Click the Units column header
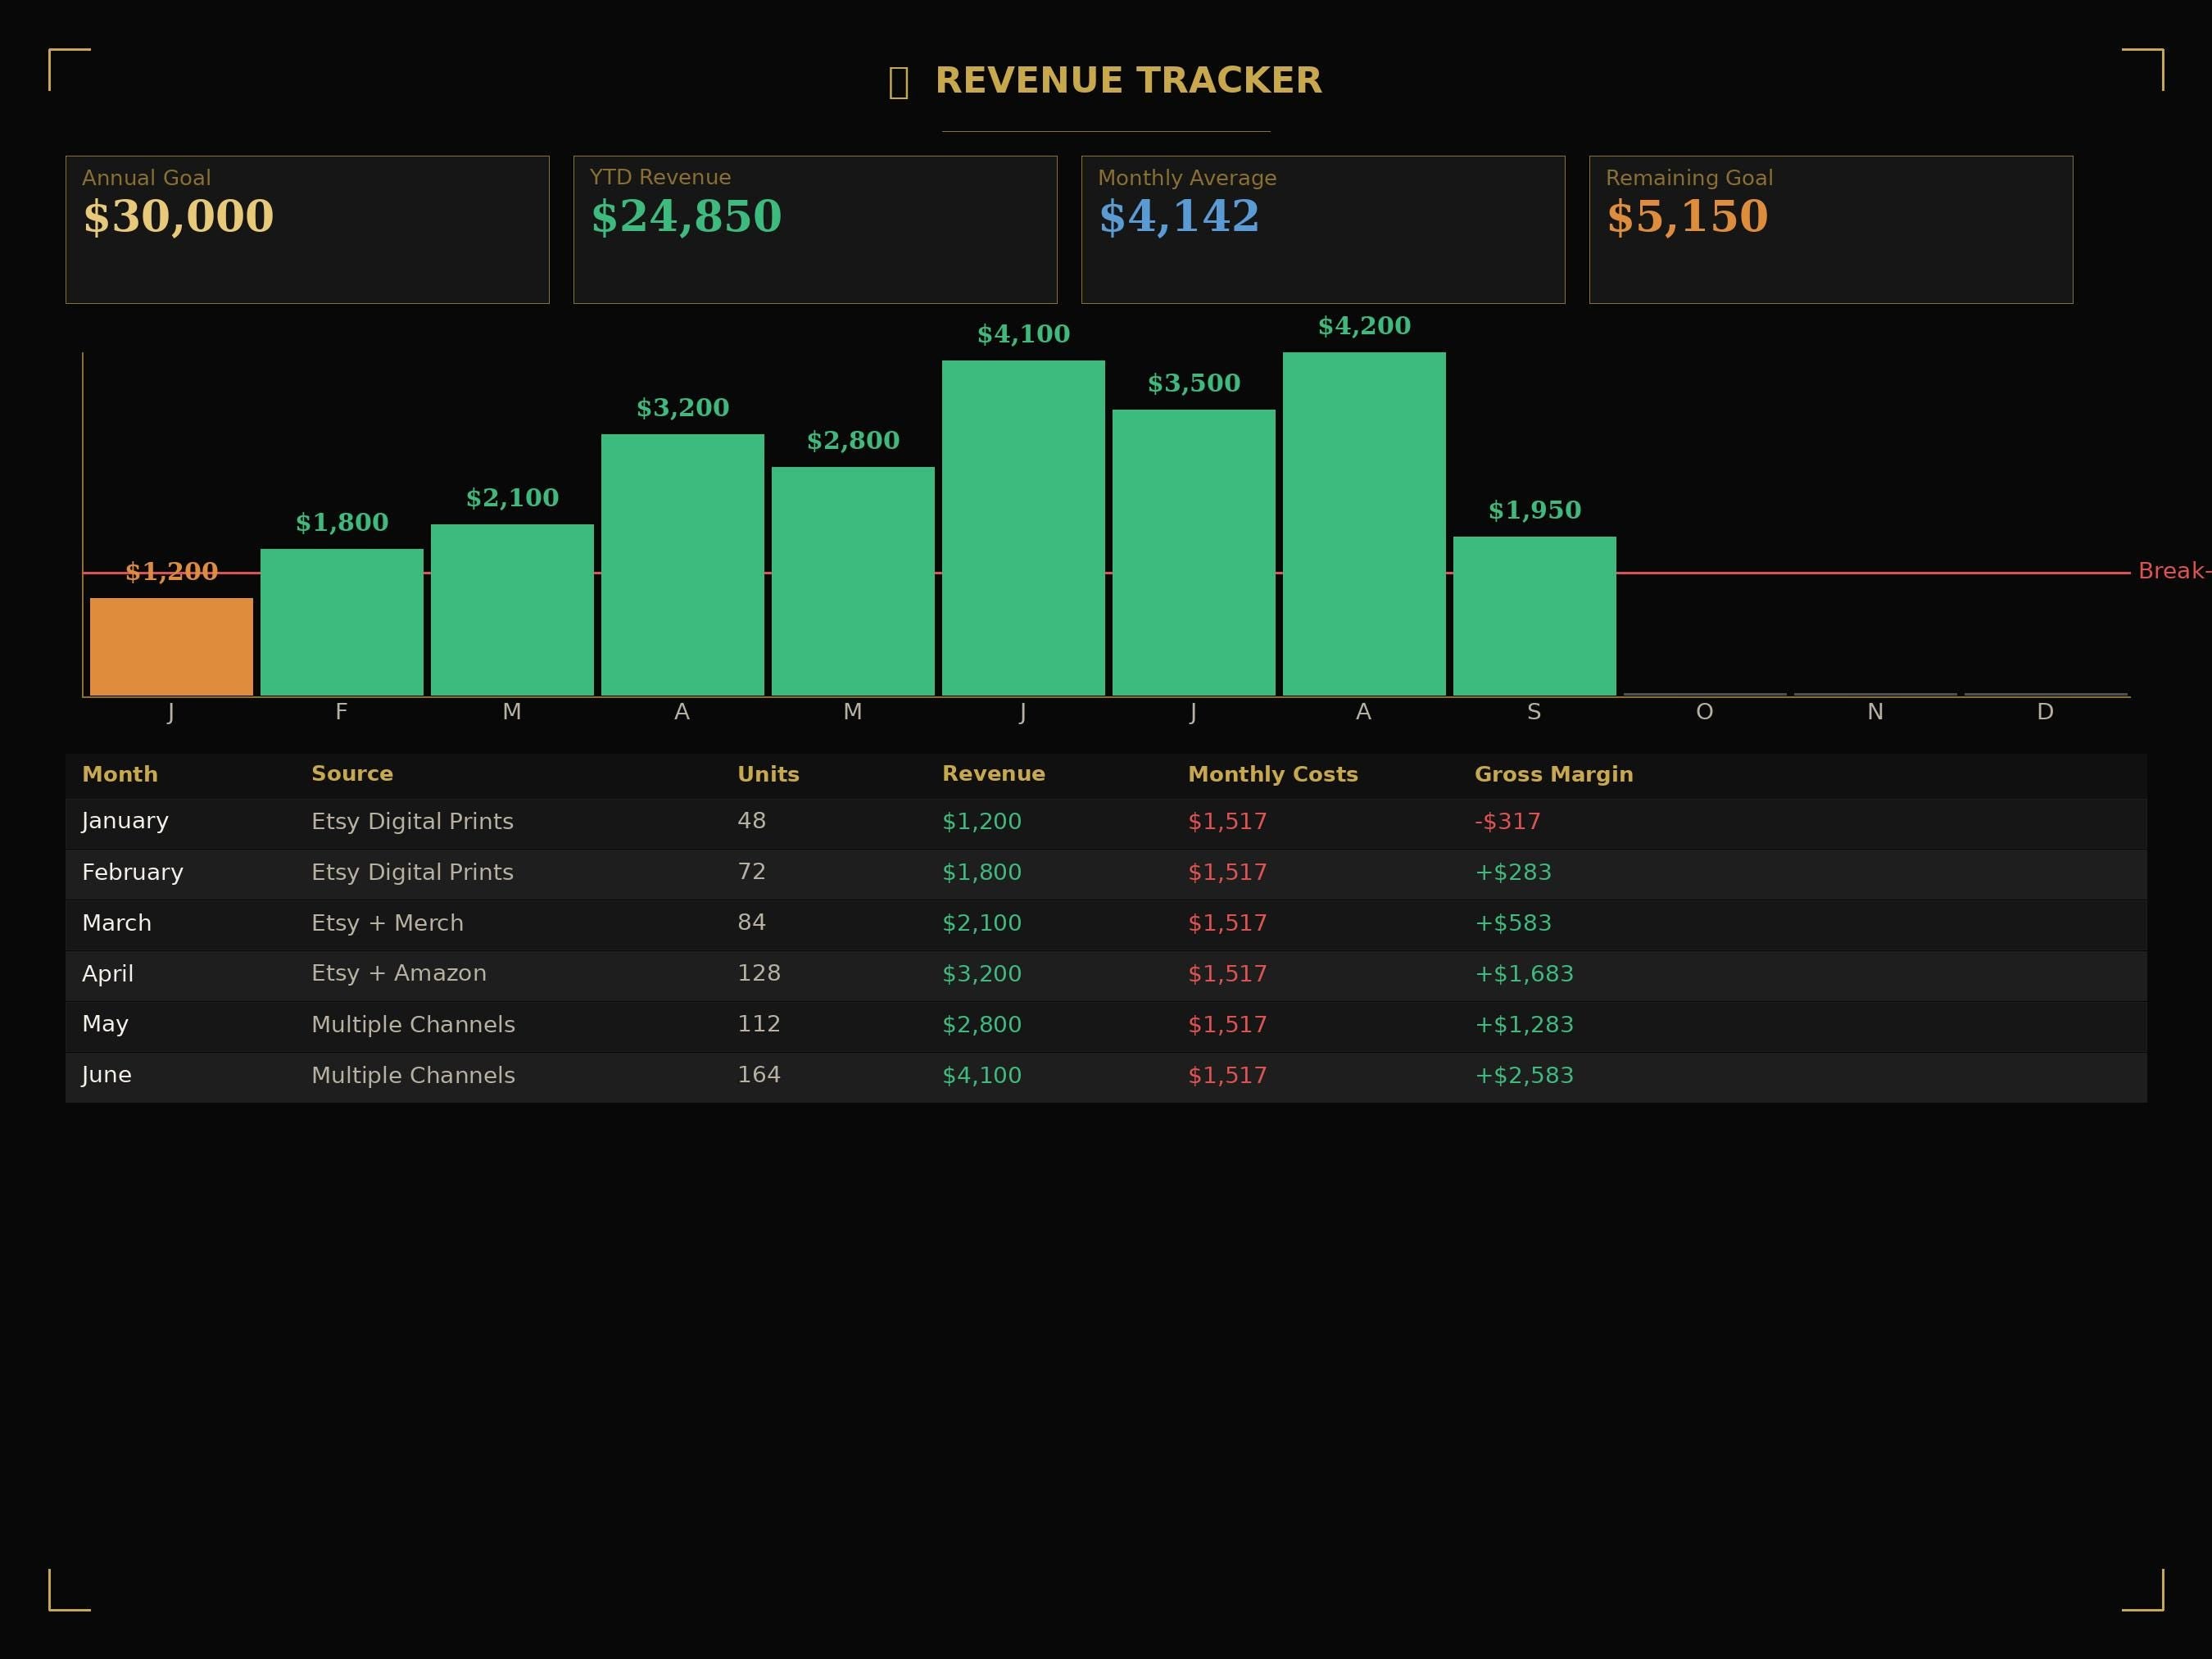 768,774
